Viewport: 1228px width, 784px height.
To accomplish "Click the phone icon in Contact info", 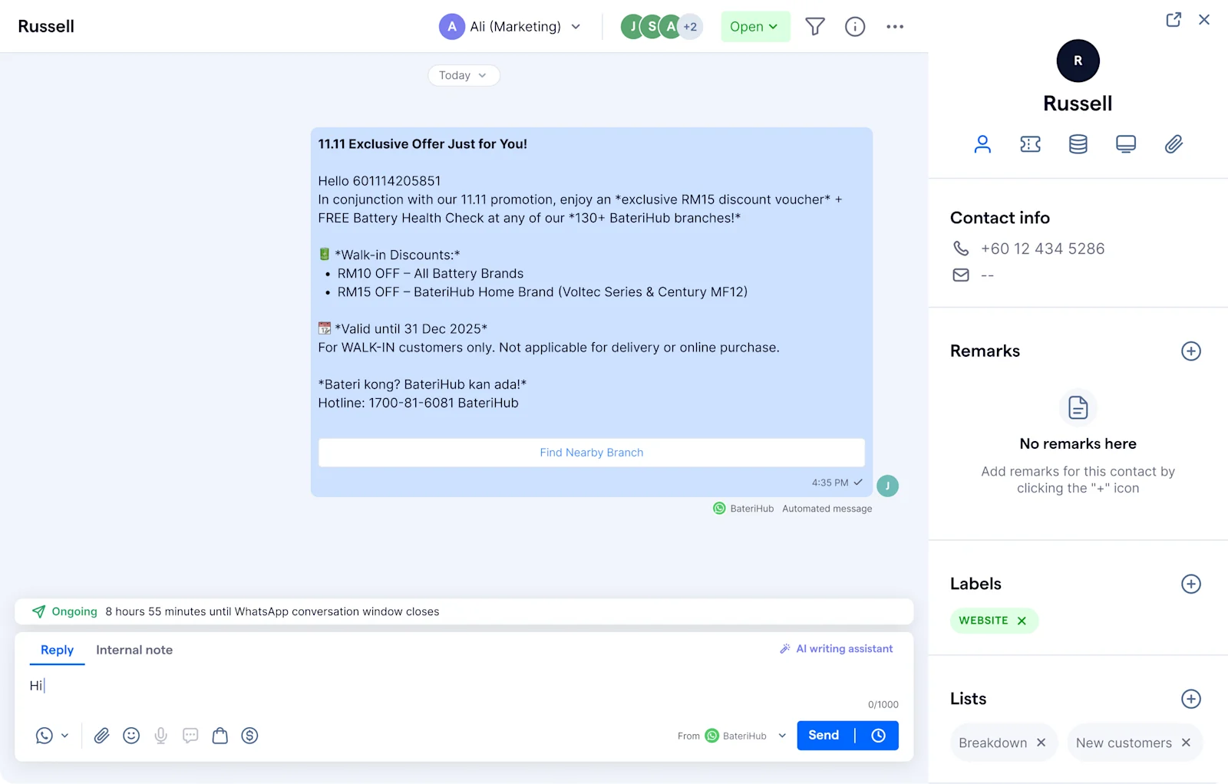I will [x=961, y=249].
